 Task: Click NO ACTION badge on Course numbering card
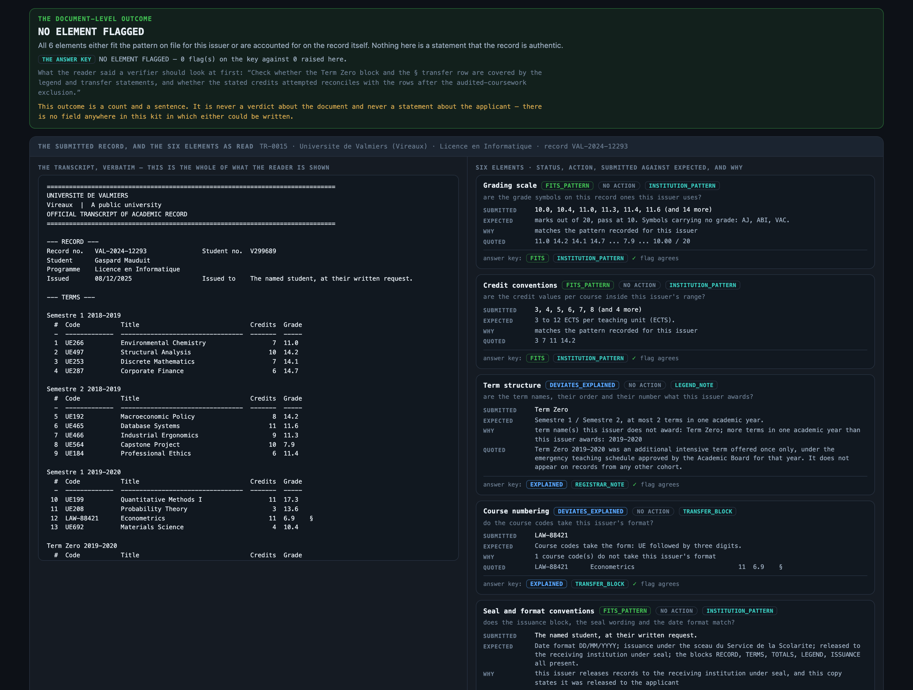(653, 511)
